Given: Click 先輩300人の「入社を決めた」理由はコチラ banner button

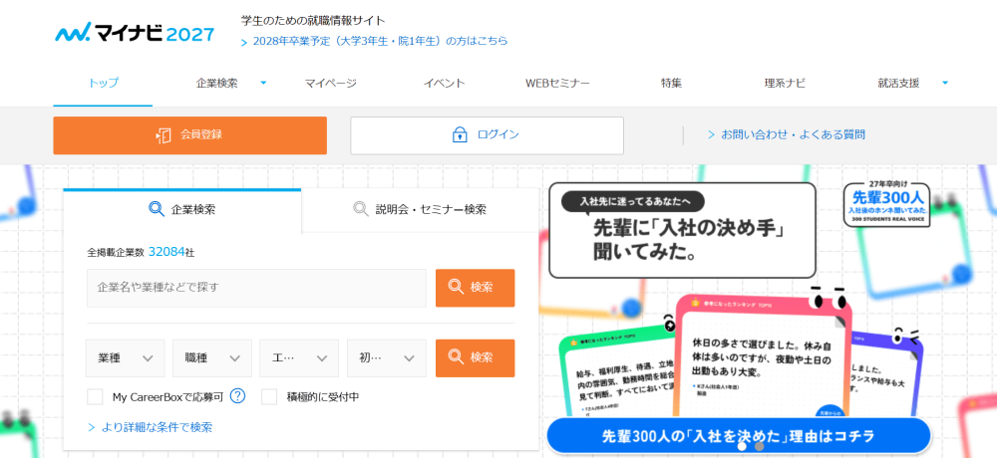Looking at the screenshot, I should click(x=738, y=436).
